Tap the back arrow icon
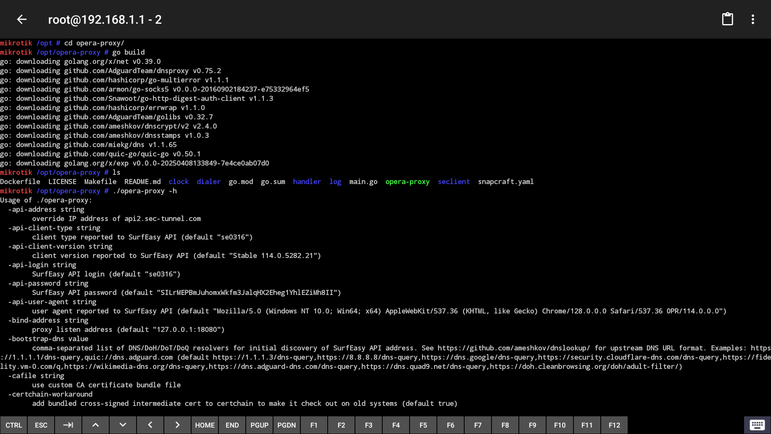Image resolution: width=771 pixels, height=434 pixels. coord(22,19)
